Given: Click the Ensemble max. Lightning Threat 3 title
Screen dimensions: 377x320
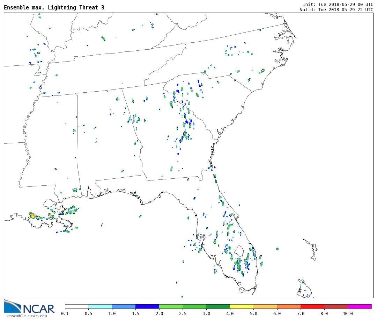Looking at the screenshot, I should pos(54,8).
